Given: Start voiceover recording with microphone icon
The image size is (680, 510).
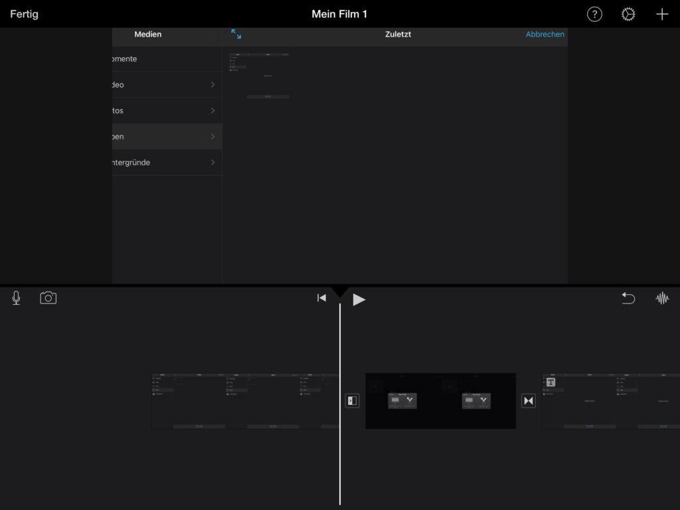Looking at the screenshot, I should 16,298.
